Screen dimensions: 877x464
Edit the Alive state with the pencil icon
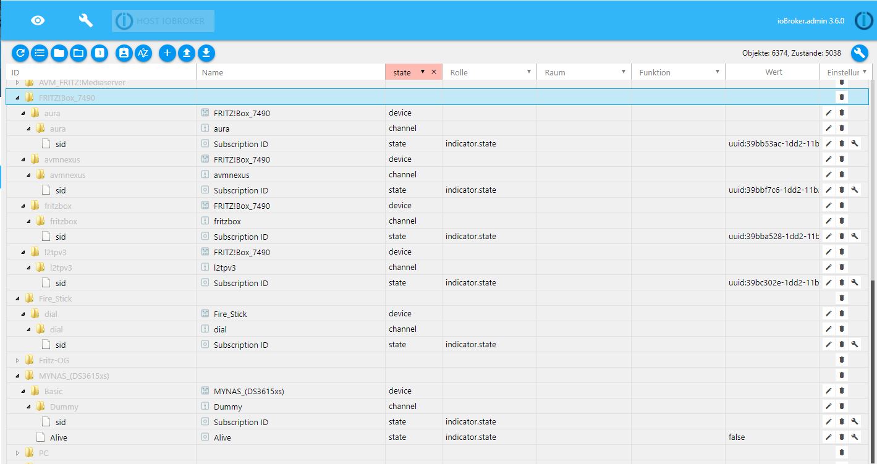tap(829, 437)
